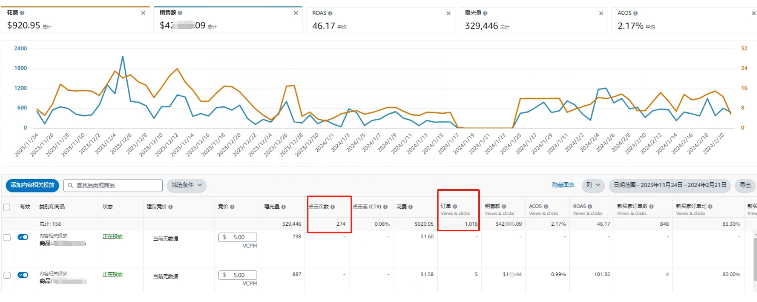Click info icon in 花费 table column header
757x302 pixels.
(x=410, y=207)
